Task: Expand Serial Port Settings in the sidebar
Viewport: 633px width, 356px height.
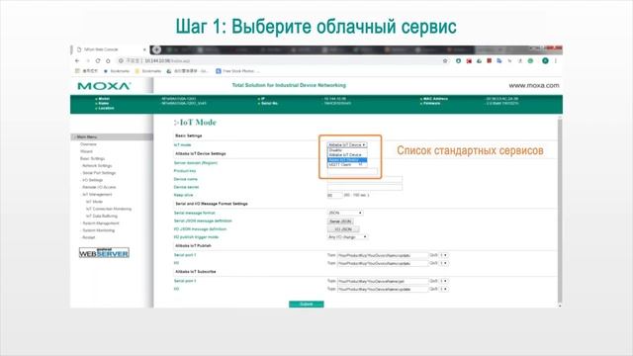Action: 99,173
